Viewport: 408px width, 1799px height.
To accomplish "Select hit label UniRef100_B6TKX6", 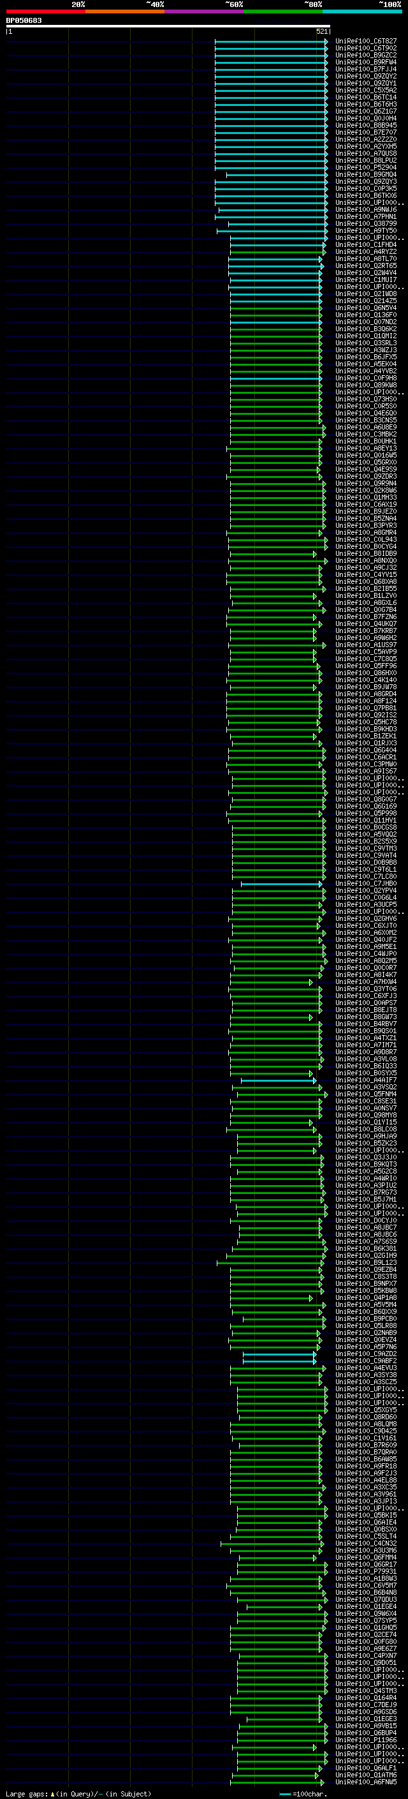I will pos(365,195).
